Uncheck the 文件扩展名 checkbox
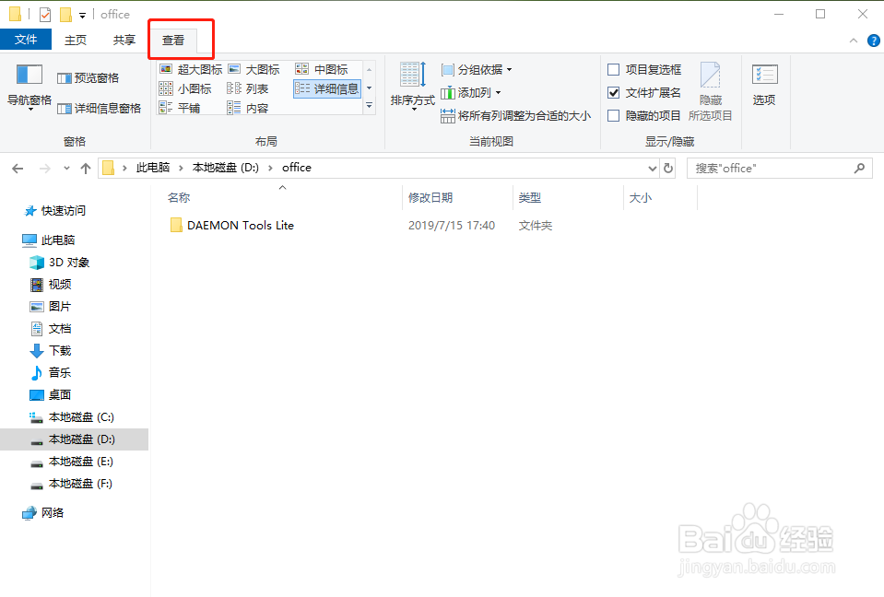Image resolution: width=884 pixels, height=597 pixels. tap(613, 92)
